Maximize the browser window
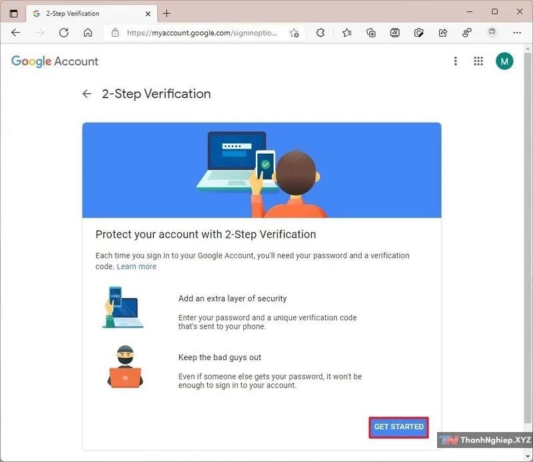 [494, 12]
